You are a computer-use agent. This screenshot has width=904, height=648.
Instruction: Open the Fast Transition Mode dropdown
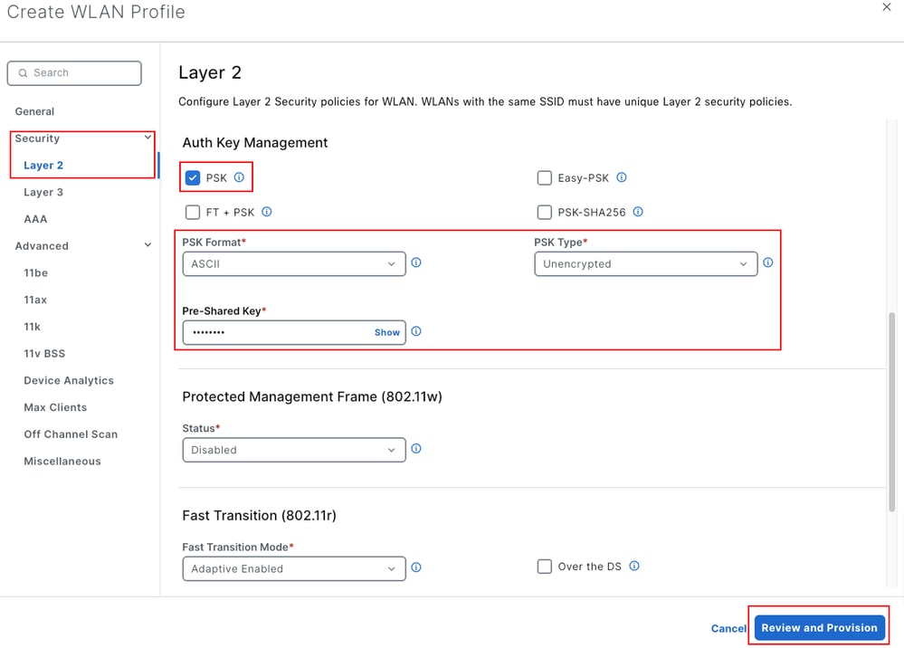(294, 568)
